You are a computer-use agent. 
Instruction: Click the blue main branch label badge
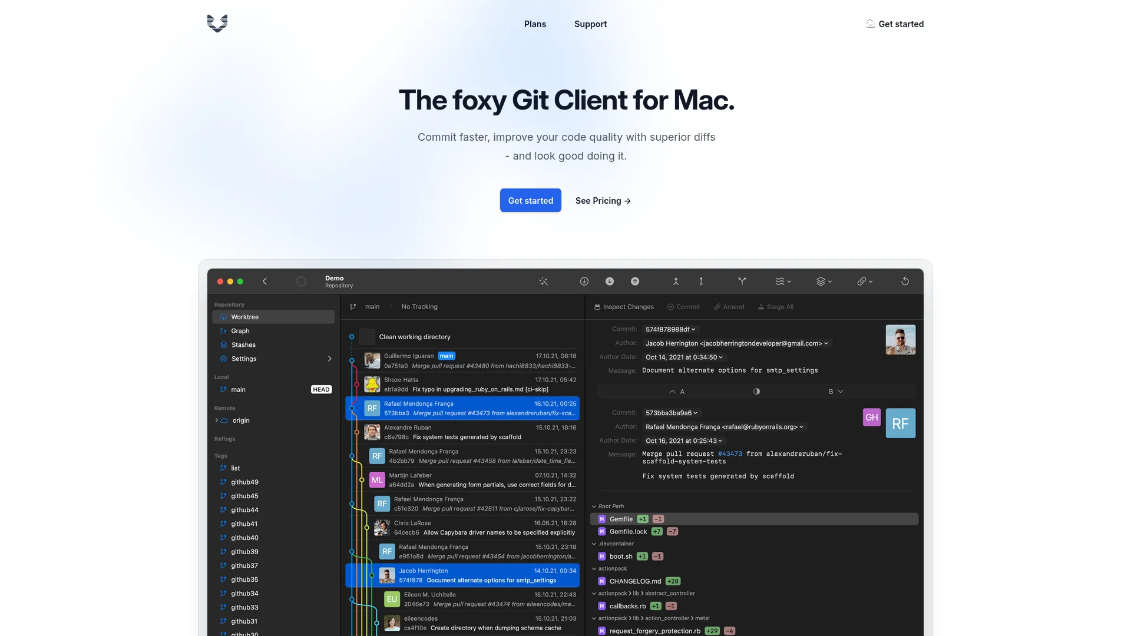point(447,356)
